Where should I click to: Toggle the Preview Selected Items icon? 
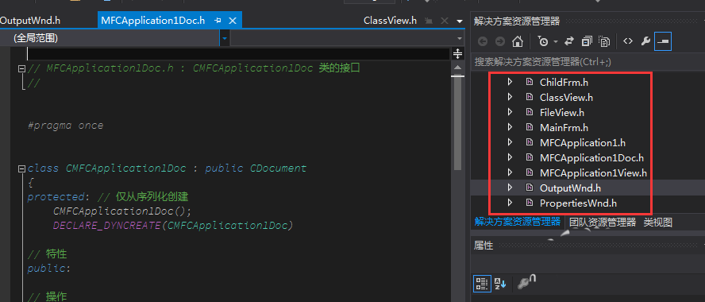tap(663, 41)
